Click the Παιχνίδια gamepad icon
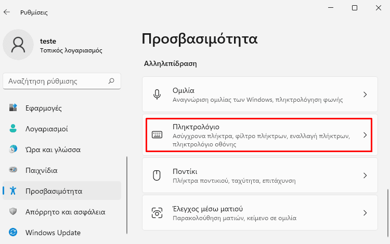 [x=13, y=170]
